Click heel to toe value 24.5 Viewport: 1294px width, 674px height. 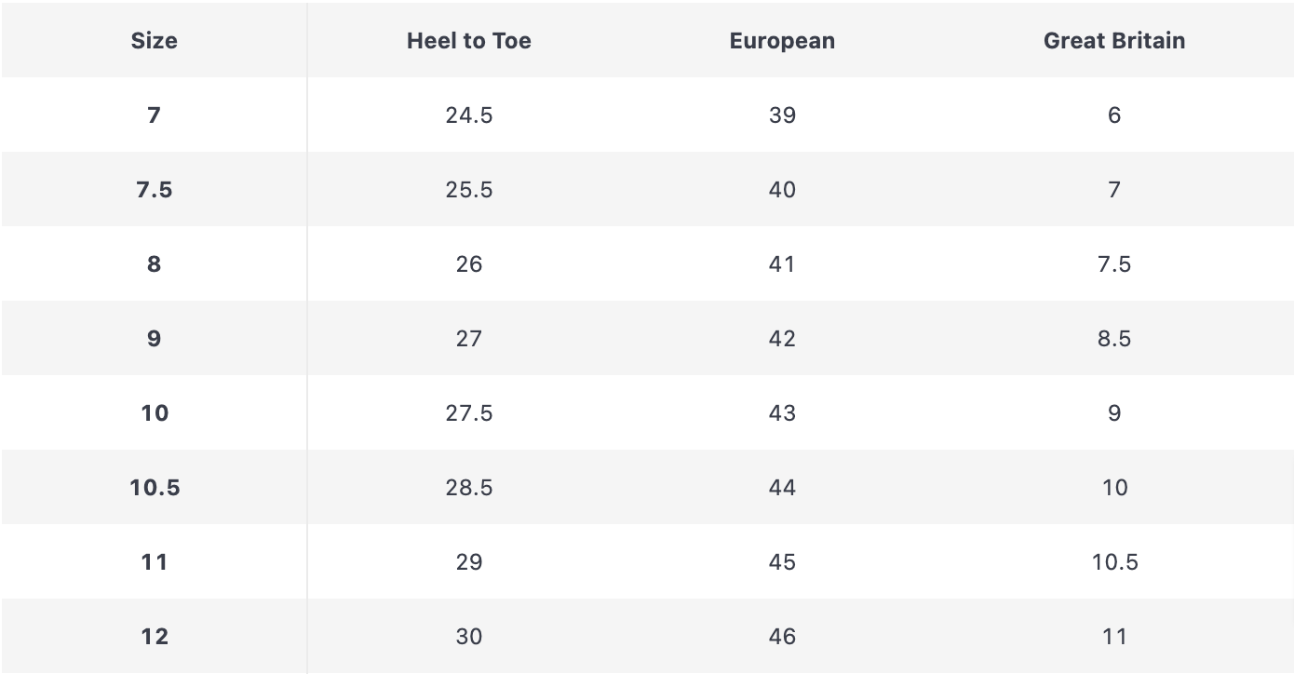(x=469, y=115)
